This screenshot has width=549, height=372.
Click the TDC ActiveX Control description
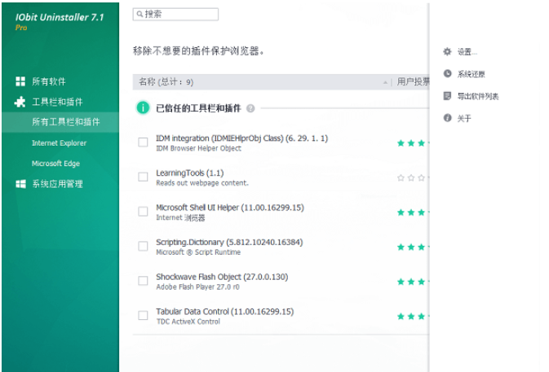pyautogui.click(x=188, y=322)
